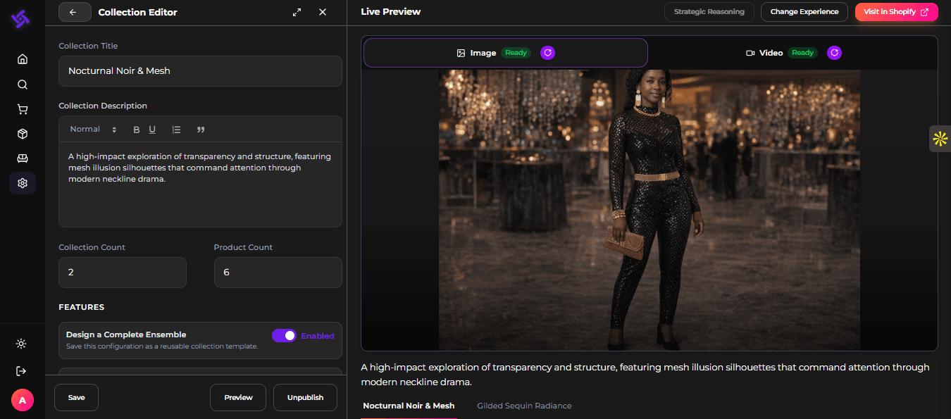Screen dimensions: 951x419
Task: Click the Live Preview heading
Action: (x=390, y=12)
